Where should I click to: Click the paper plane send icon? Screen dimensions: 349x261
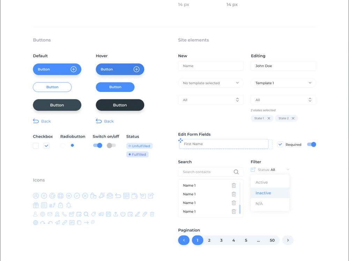58,222
